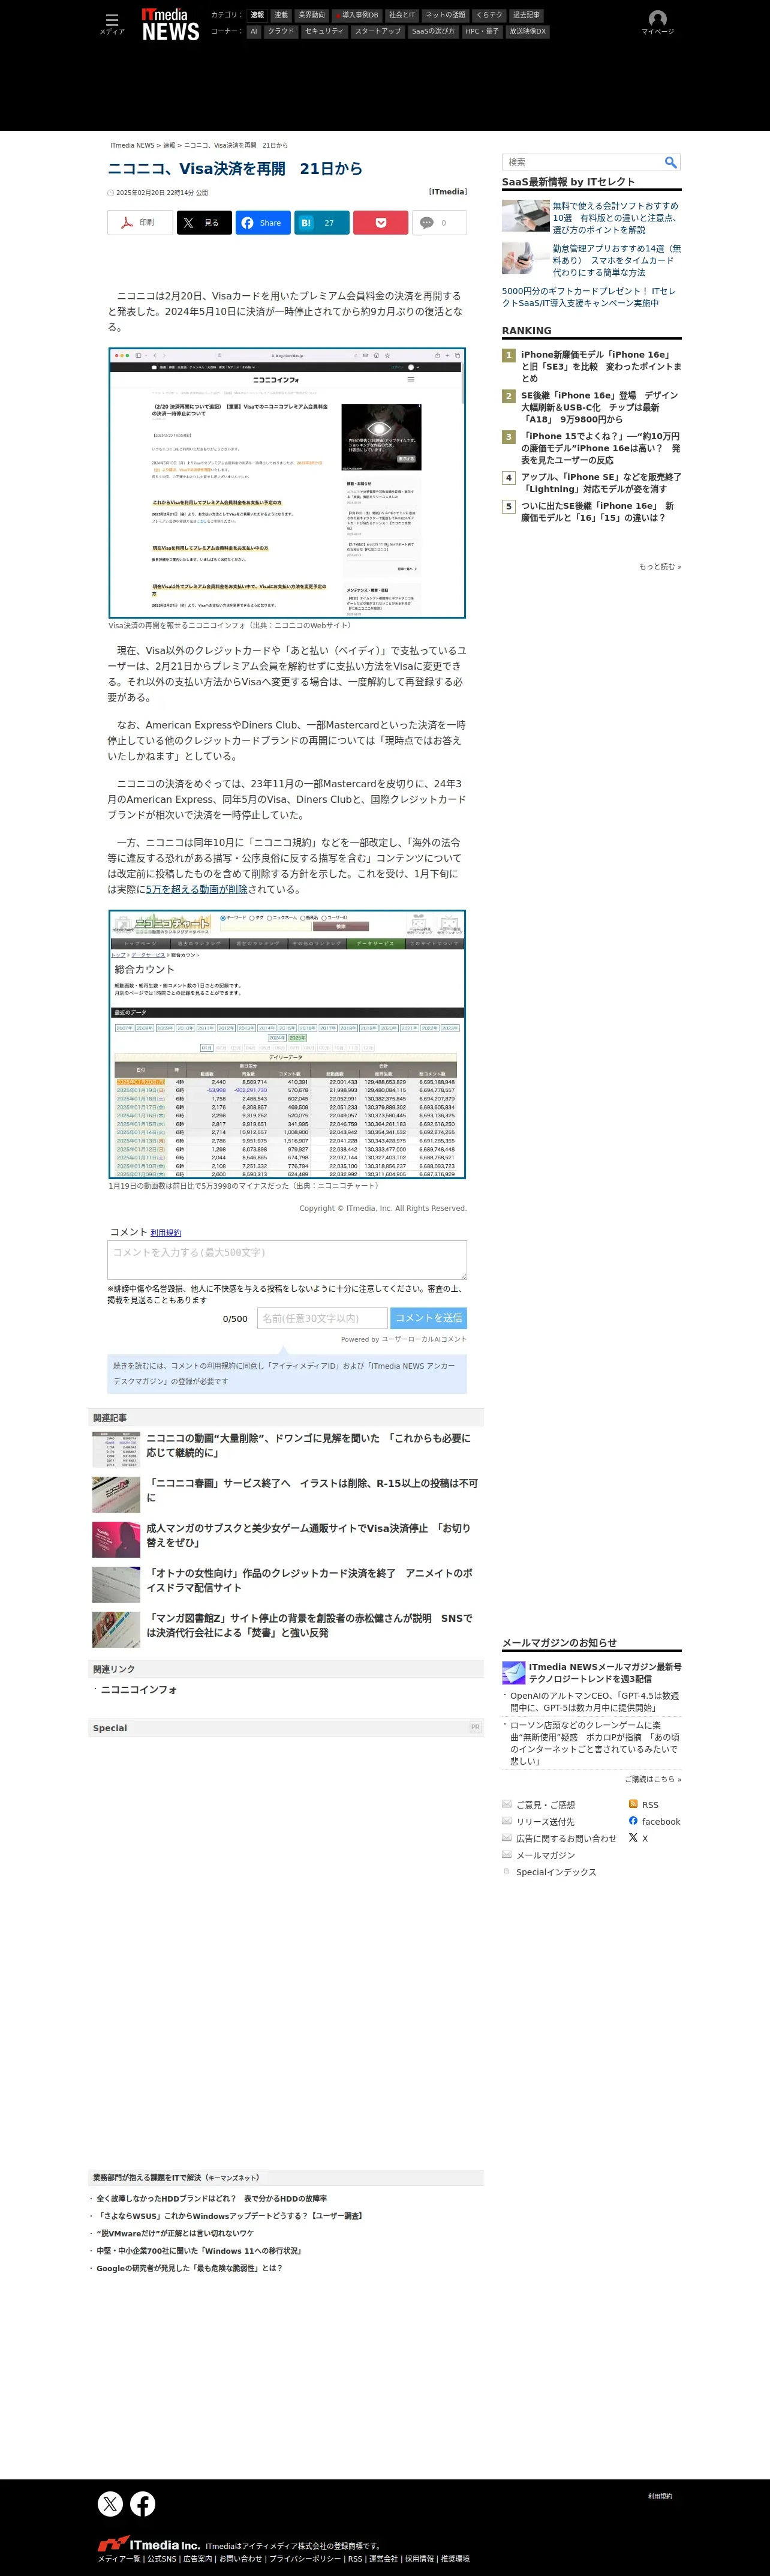The width and height of the screenshot is (770, 2576).
Task: Click the facebook icon in sidebar
Action: click(633, 1821)
